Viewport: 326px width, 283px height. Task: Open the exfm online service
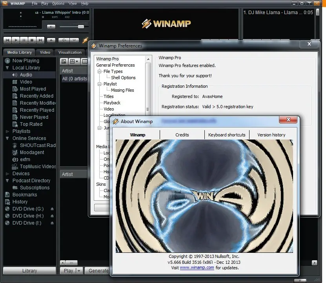(25, 160)
